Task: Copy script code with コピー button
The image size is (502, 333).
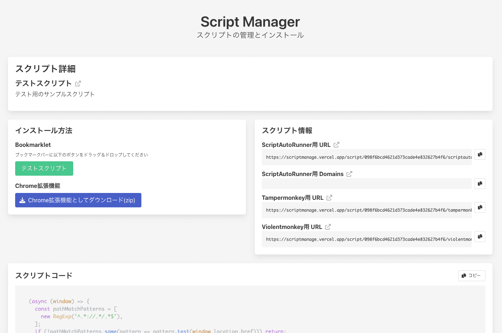Action: tap(472, 276)
